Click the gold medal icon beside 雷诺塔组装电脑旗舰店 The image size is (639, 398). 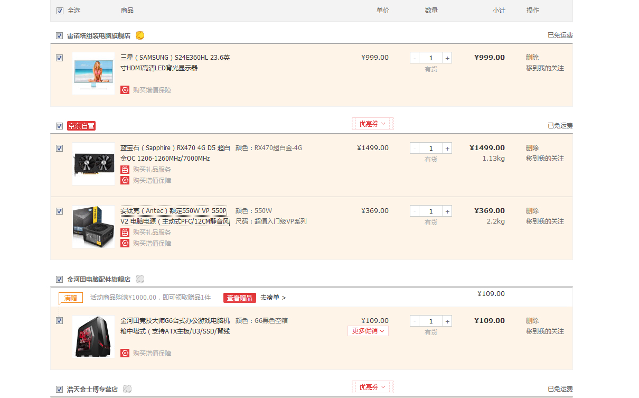pos(140,35)
